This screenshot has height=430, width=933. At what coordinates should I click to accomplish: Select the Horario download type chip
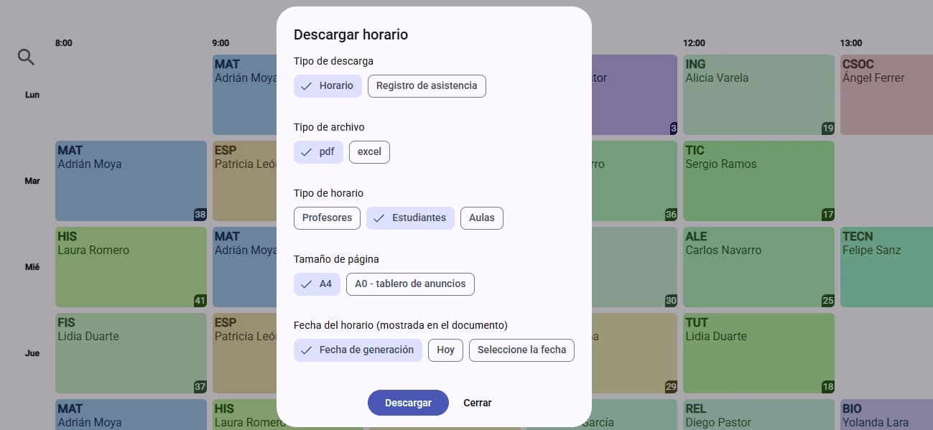coord(328,86)
